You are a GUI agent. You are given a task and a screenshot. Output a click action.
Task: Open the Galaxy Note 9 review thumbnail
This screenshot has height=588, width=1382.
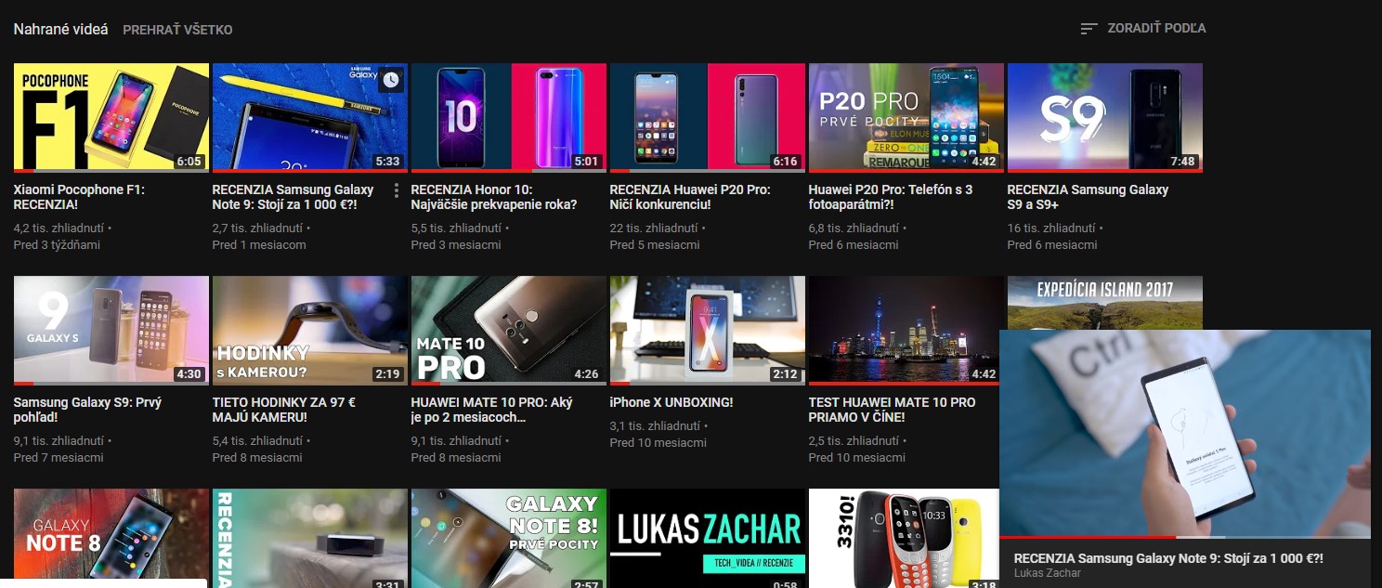(310, 117)
